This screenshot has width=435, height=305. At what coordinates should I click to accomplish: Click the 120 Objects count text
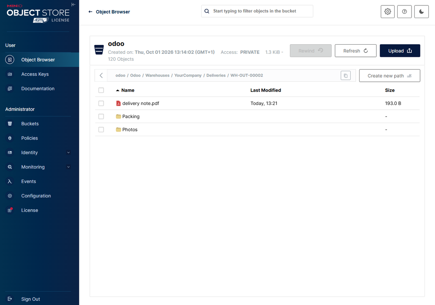tap(120, 59)
